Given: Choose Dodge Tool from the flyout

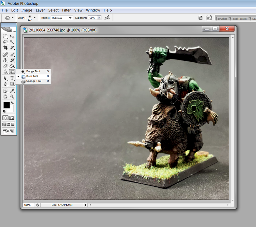Looking at the screenshot, I should 33,71.
